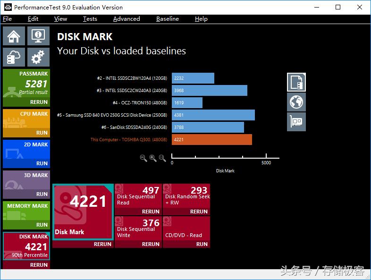The height and width of the screenshot is (280, 371).
Task: Select the loaded baselines document icon
Action: [x=296, y=82]
